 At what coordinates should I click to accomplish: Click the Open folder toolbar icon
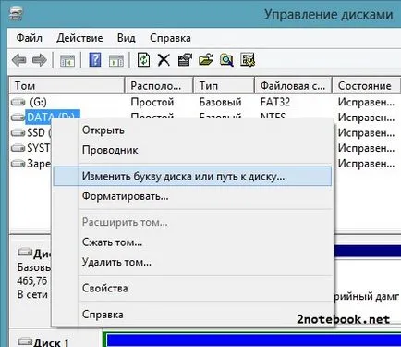[x=206, y=59]
